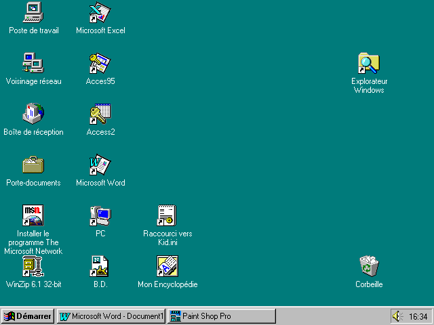Click the 16:34 taskbar clock

point(418,316)
